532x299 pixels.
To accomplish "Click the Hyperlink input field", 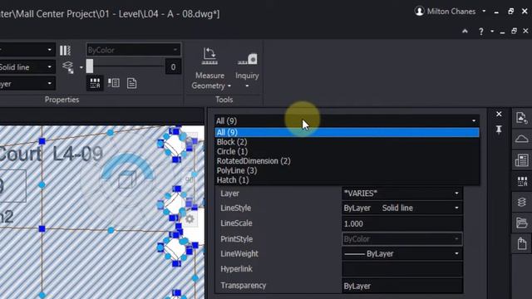I will tap(402, 269).
